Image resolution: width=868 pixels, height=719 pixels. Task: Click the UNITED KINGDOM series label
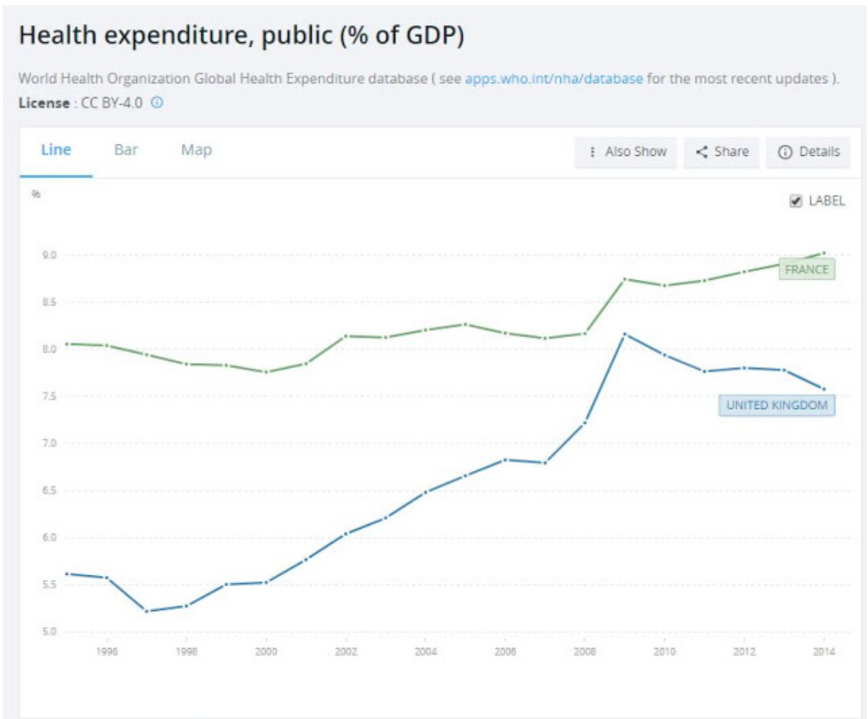776,405
